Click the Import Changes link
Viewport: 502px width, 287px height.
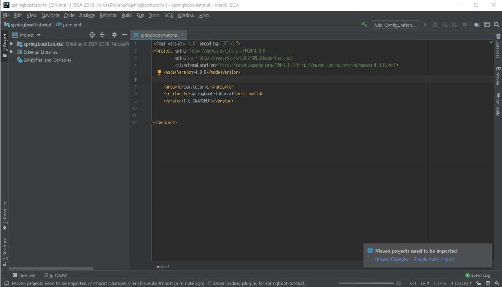(392, 259)
